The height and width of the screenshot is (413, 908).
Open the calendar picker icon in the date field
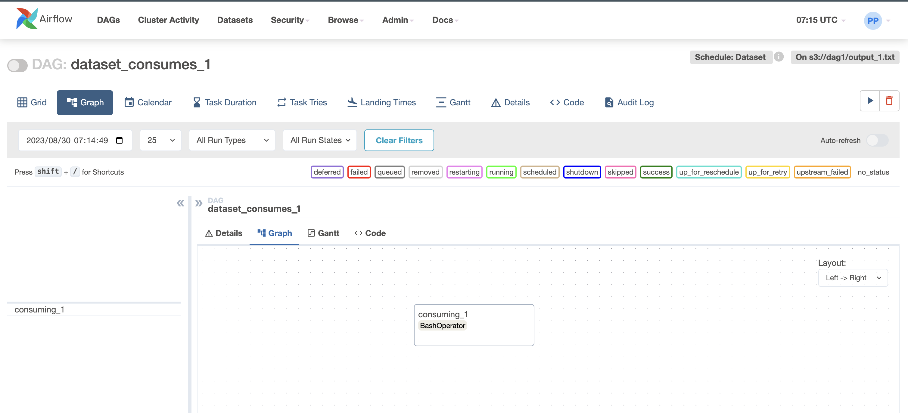click(120, 140)
